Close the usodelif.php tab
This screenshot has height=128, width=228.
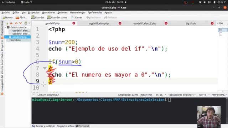coord(74,23)
